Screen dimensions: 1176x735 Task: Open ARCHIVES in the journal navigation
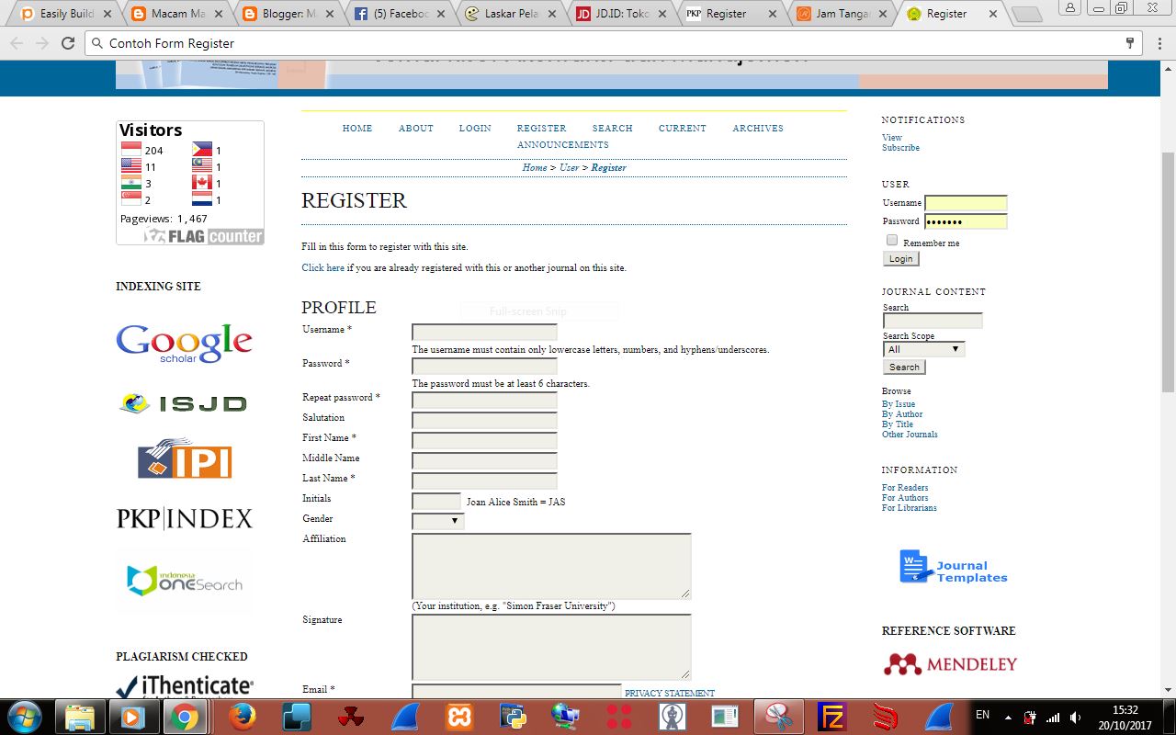click(x=758, y=129)
